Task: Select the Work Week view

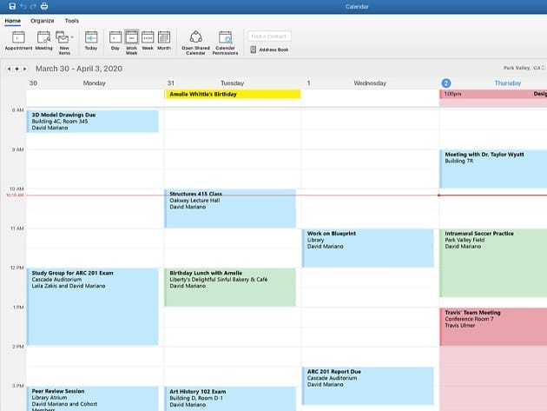Action: 131,40
